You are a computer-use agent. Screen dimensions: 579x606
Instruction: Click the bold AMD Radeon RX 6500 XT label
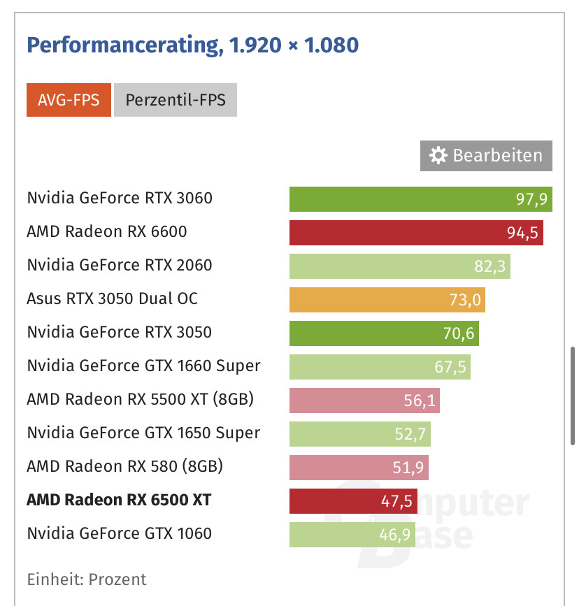click(x=119, y=500)
